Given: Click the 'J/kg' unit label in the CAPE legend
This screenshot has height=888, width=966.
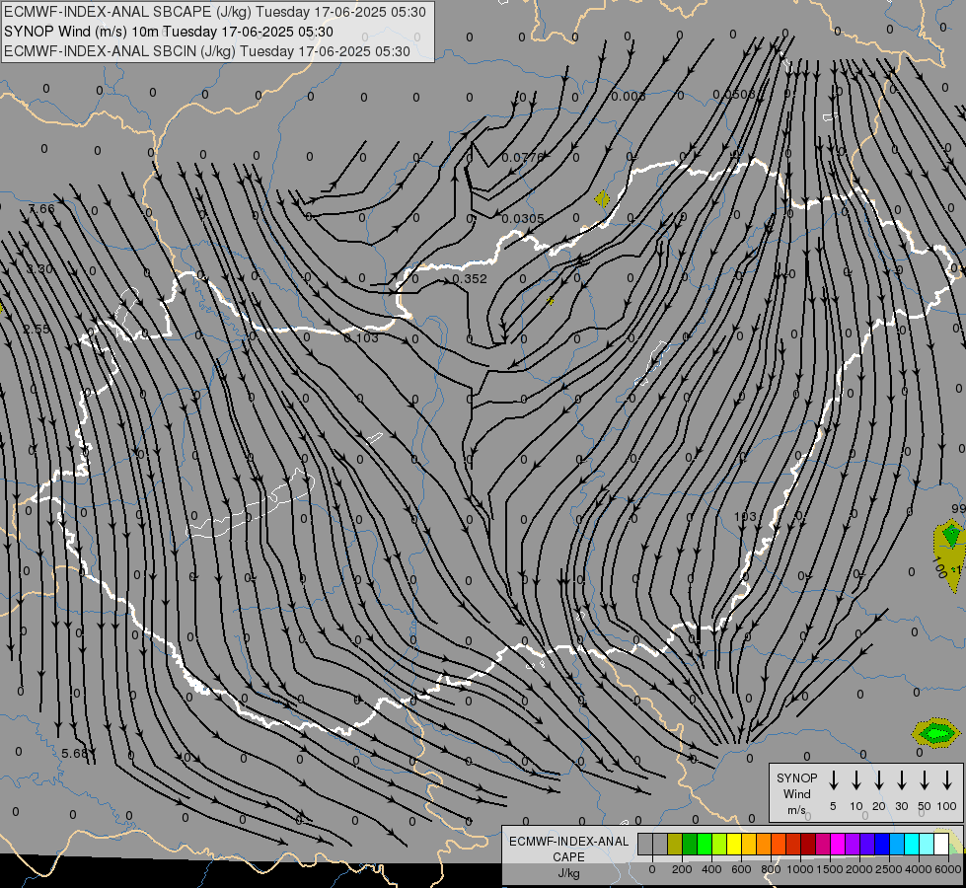Looking at the screenshot, I should 568,873.
